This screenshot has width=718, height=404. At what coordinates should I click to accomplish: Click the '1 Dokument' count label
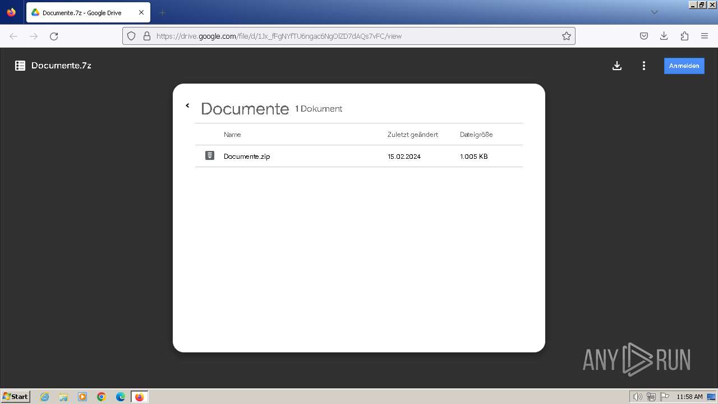coord(319,109)
